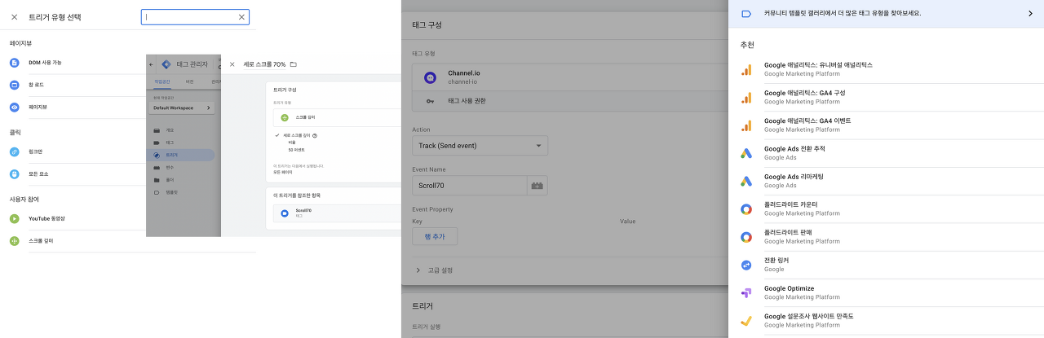The width and height of the screenshot is (1044, 338).
Task: Choose the 스크롤 깊이 trigger icon in the list
Action: [x=14, y=241]
